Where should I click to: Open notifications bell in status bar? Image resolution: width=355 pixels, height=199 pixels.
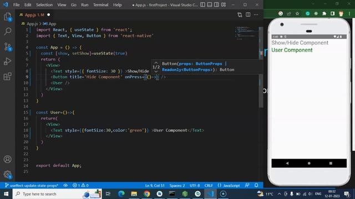[x=256, y=186]
